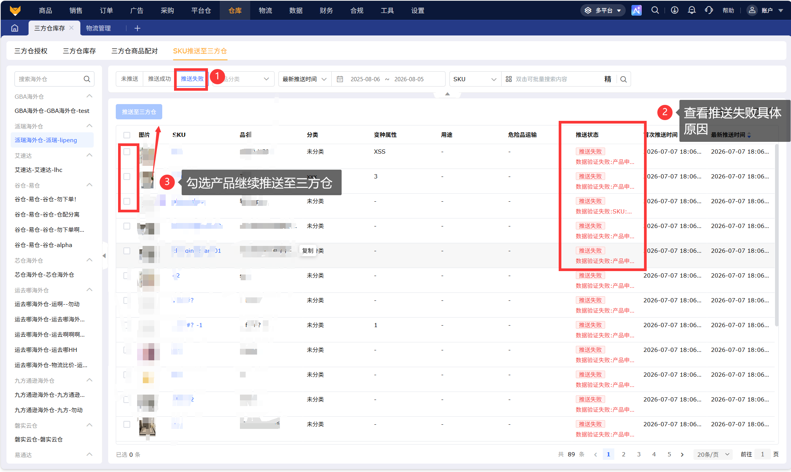Screen dimensions: 791x472
Task: Click the 复制 copy tooltip
Action: click(x=308, y=250)
